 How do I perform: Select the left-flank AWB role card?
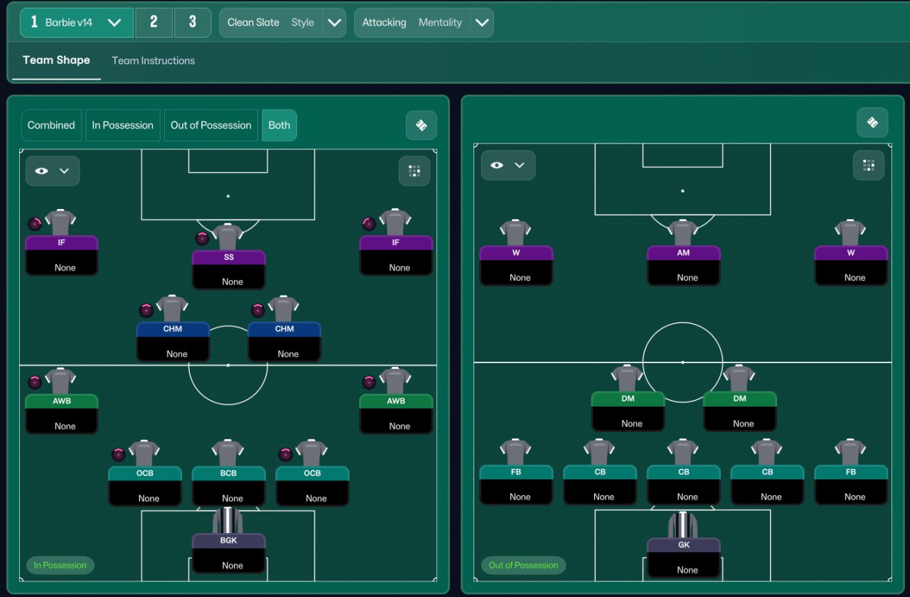point(62,414)
